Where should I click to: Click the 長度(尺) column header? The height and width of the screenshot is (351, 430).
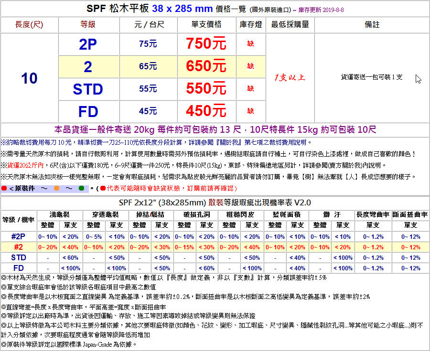coord(29,25)
